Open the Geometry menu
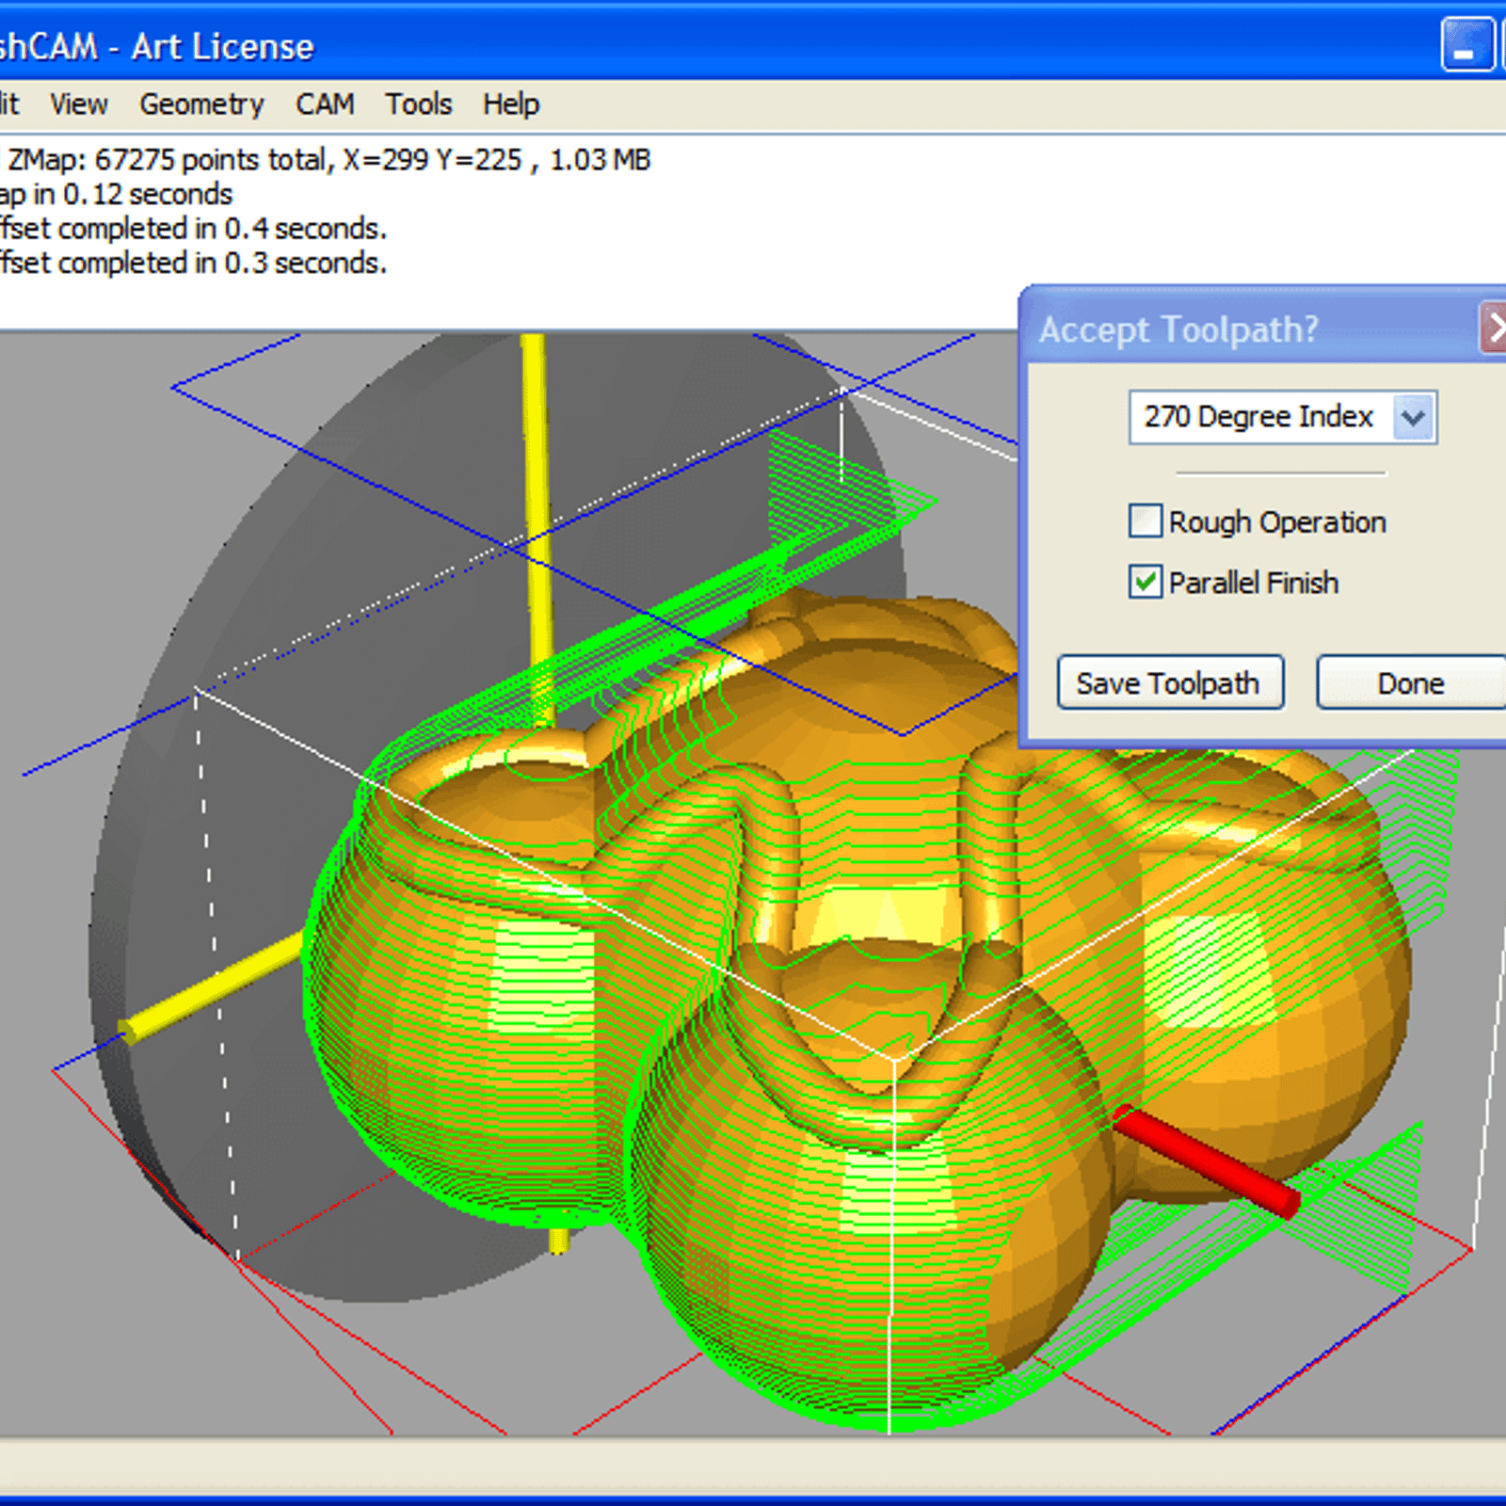This screenshot has width=1506, height=1506. [x=201, y=104]
